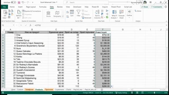Click the Insert Function fx icon
Viewport: 169px width, 95px height.
click(31, 25)
